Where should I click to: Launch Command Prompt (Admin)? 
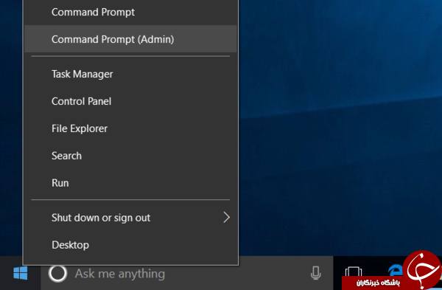(130, 39)
